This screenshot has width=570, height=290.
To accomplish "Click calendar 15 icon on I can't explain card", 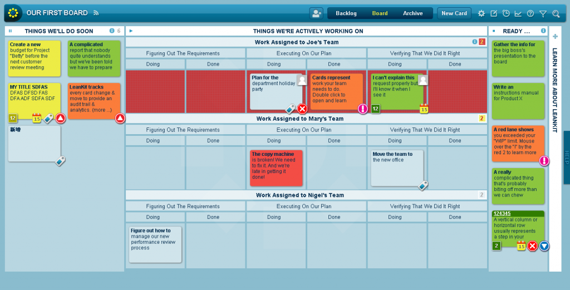I will (424, 109).
